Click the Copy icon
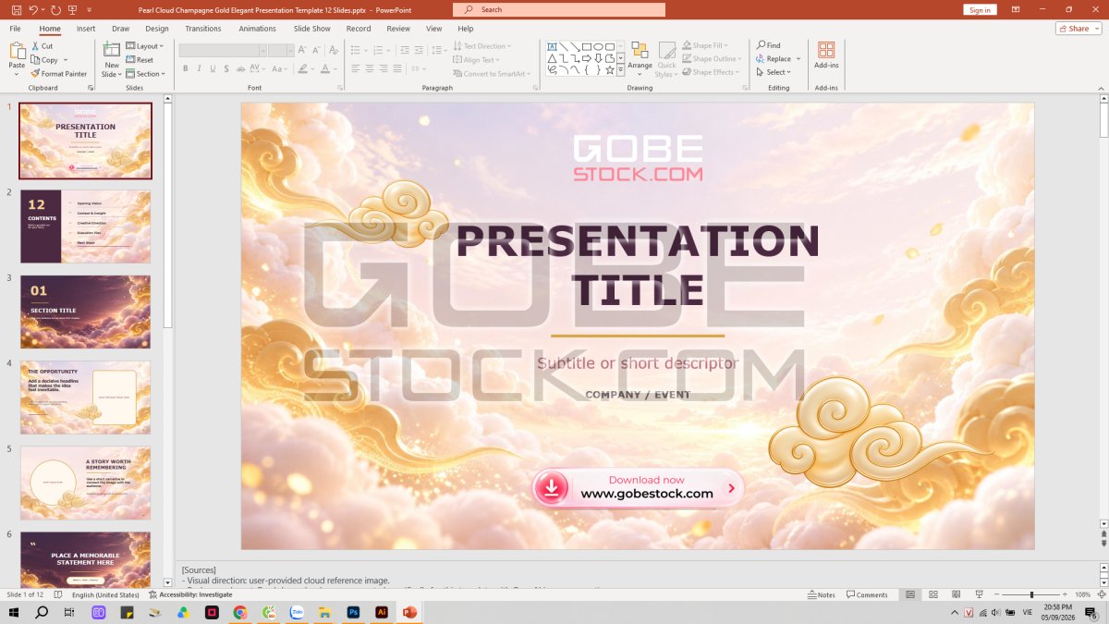The image size is (1109, 624). pyautogui.click(x=36, y=60)
